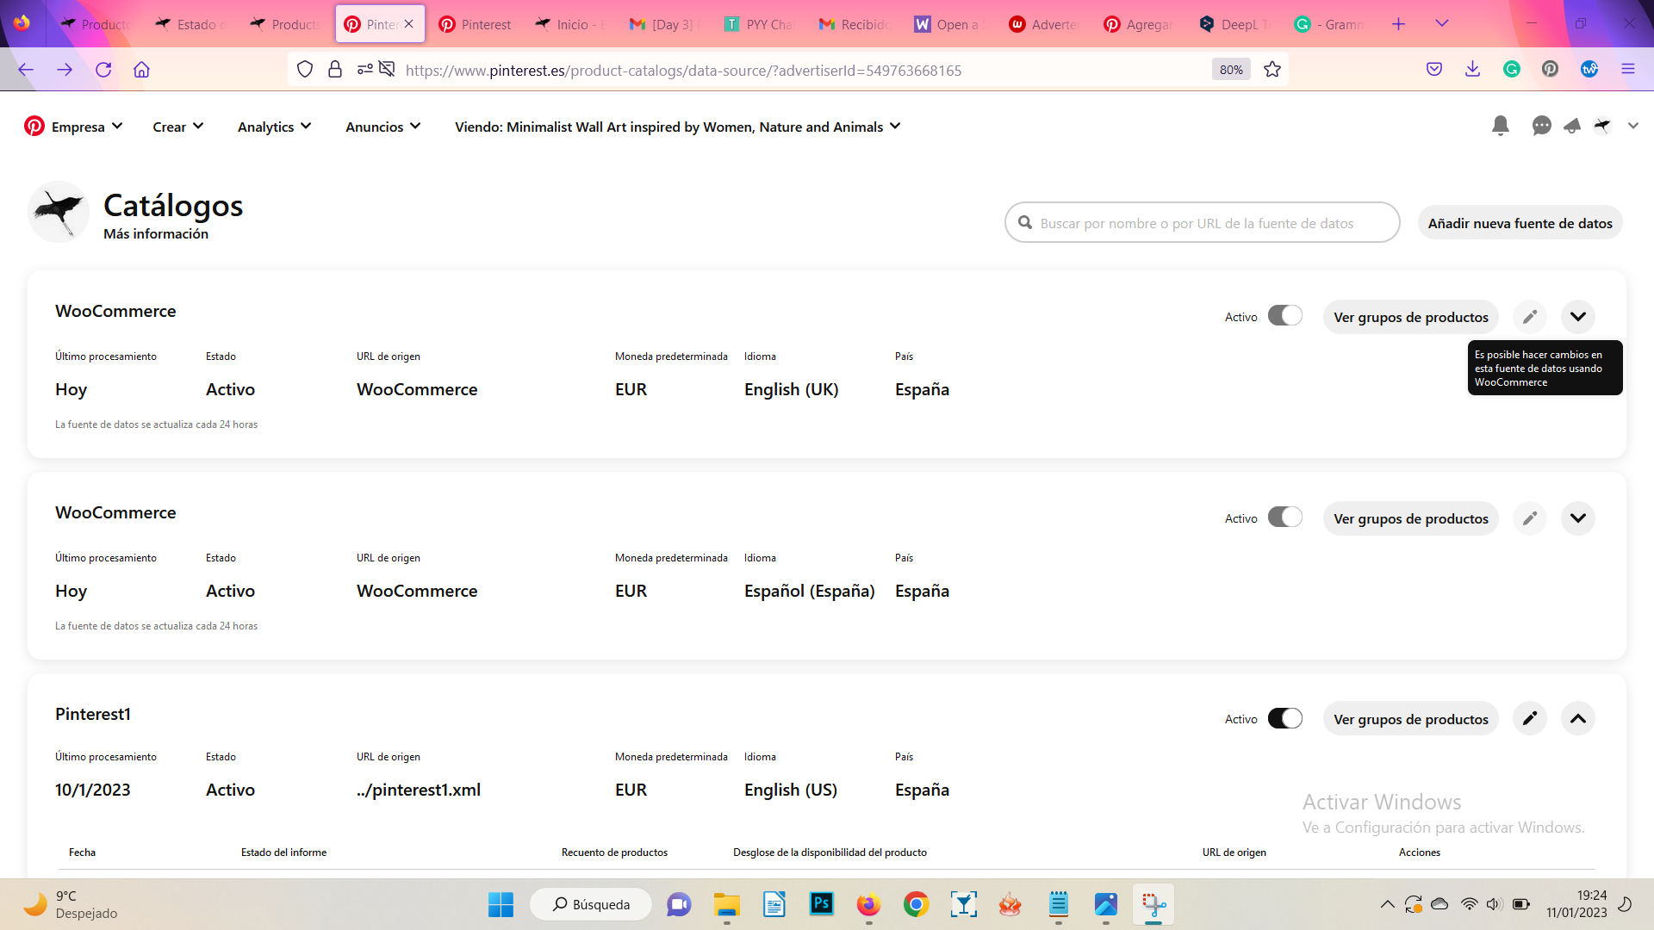
Task: Open Google Chrome from the taskbar
Action: [x=916, y=904]
